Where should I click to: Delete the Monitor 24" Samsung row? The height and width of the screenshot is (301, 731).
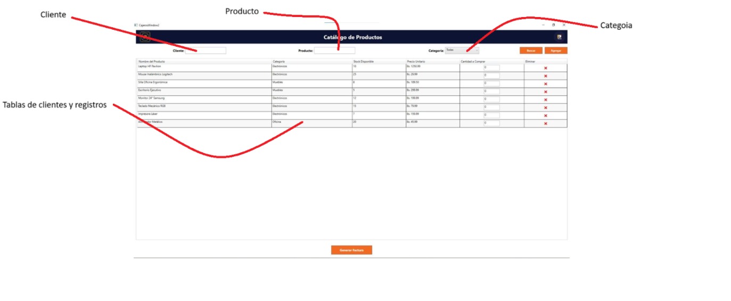coord(545,100)
